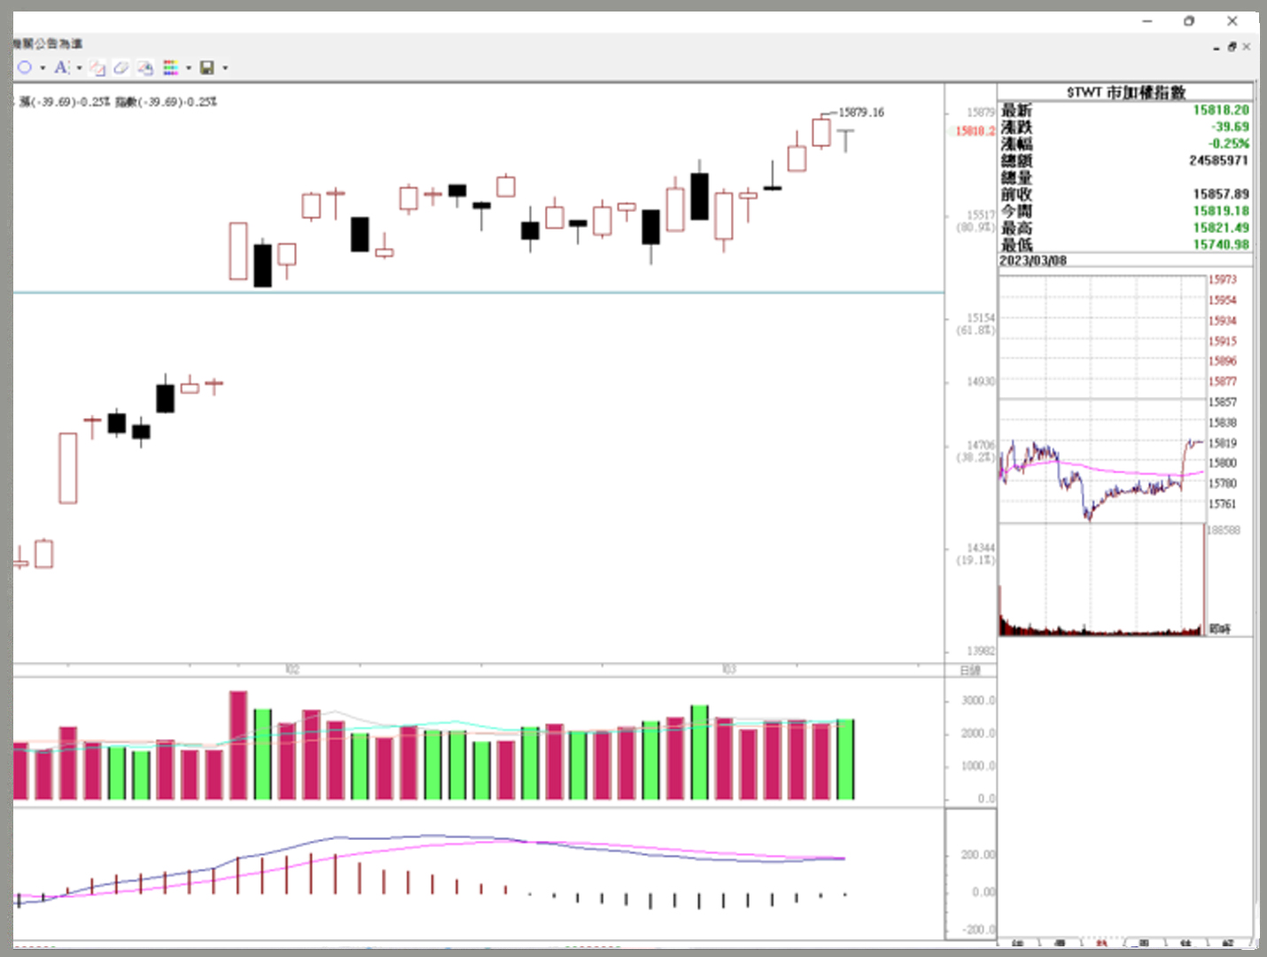Click the intraday volume spike
Image resolution: width=1267 pixels, height=957 pixels.
1203,580
